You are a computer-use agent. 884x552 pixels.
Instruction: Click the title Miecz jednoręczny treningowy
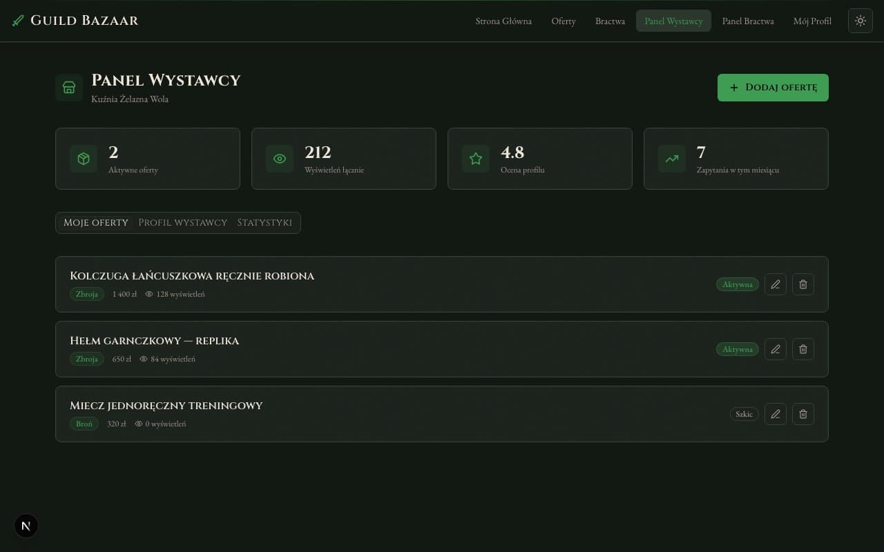[166, 406]
